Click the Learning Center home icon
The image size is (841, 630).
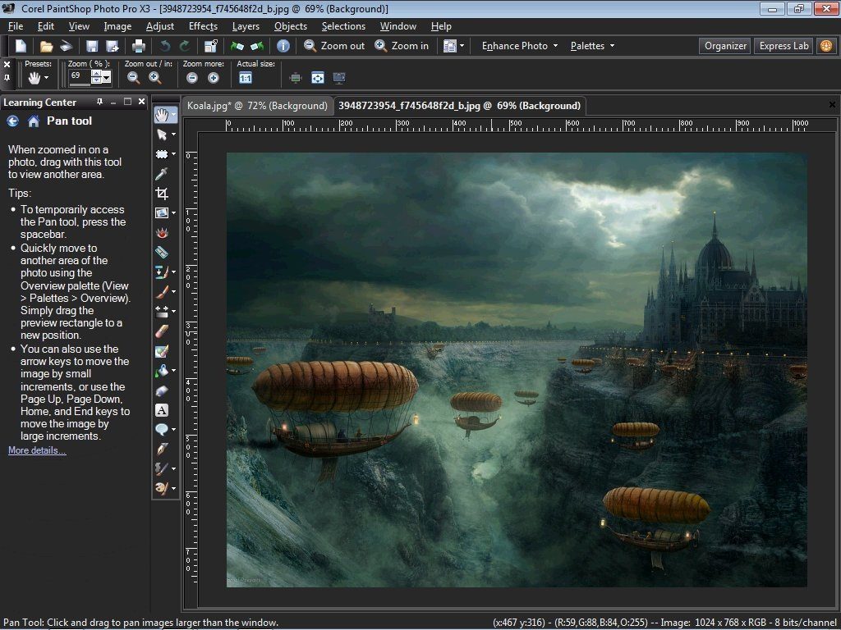[x=34, y=121]
